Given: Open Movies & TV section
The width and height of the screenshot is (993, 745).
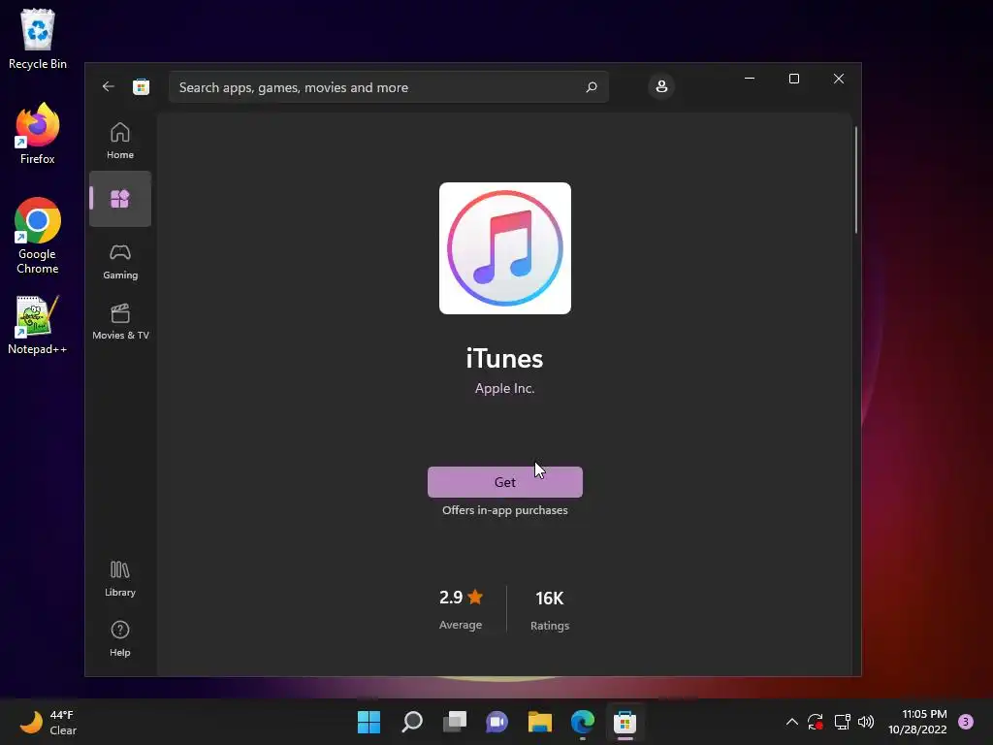Looking at the screenshot, I should pyautogui.click(x=120, y=322).
